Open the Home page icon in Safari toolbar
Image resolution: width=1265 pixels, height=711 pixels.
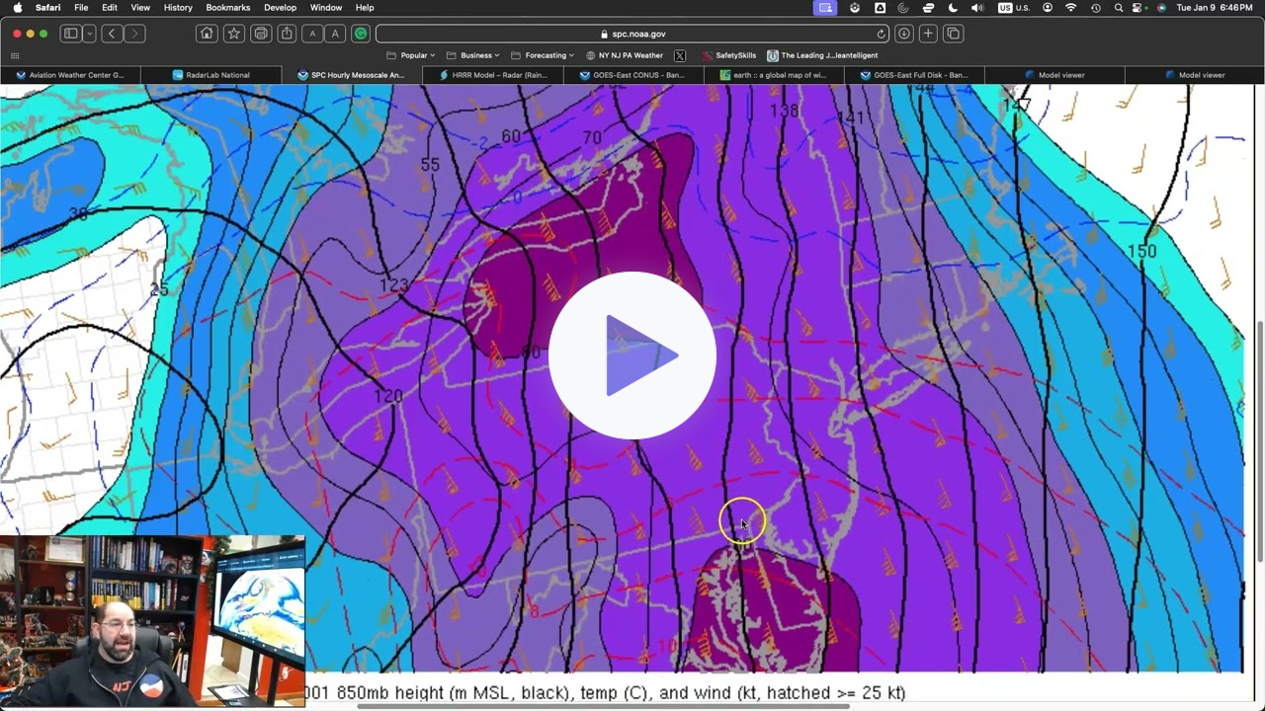click(206, 34)
